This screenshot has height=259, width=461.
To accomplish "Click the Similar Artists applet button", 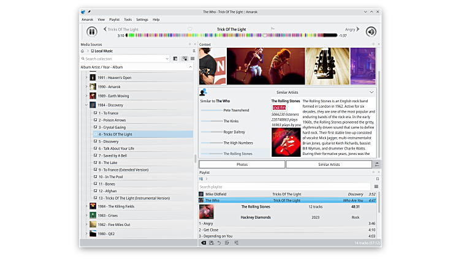I will tap(329, 164).
